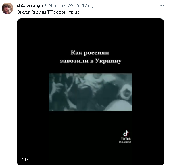Open the @Aleksan2023960 handle link
169x165 pixels.
[62, 6]
